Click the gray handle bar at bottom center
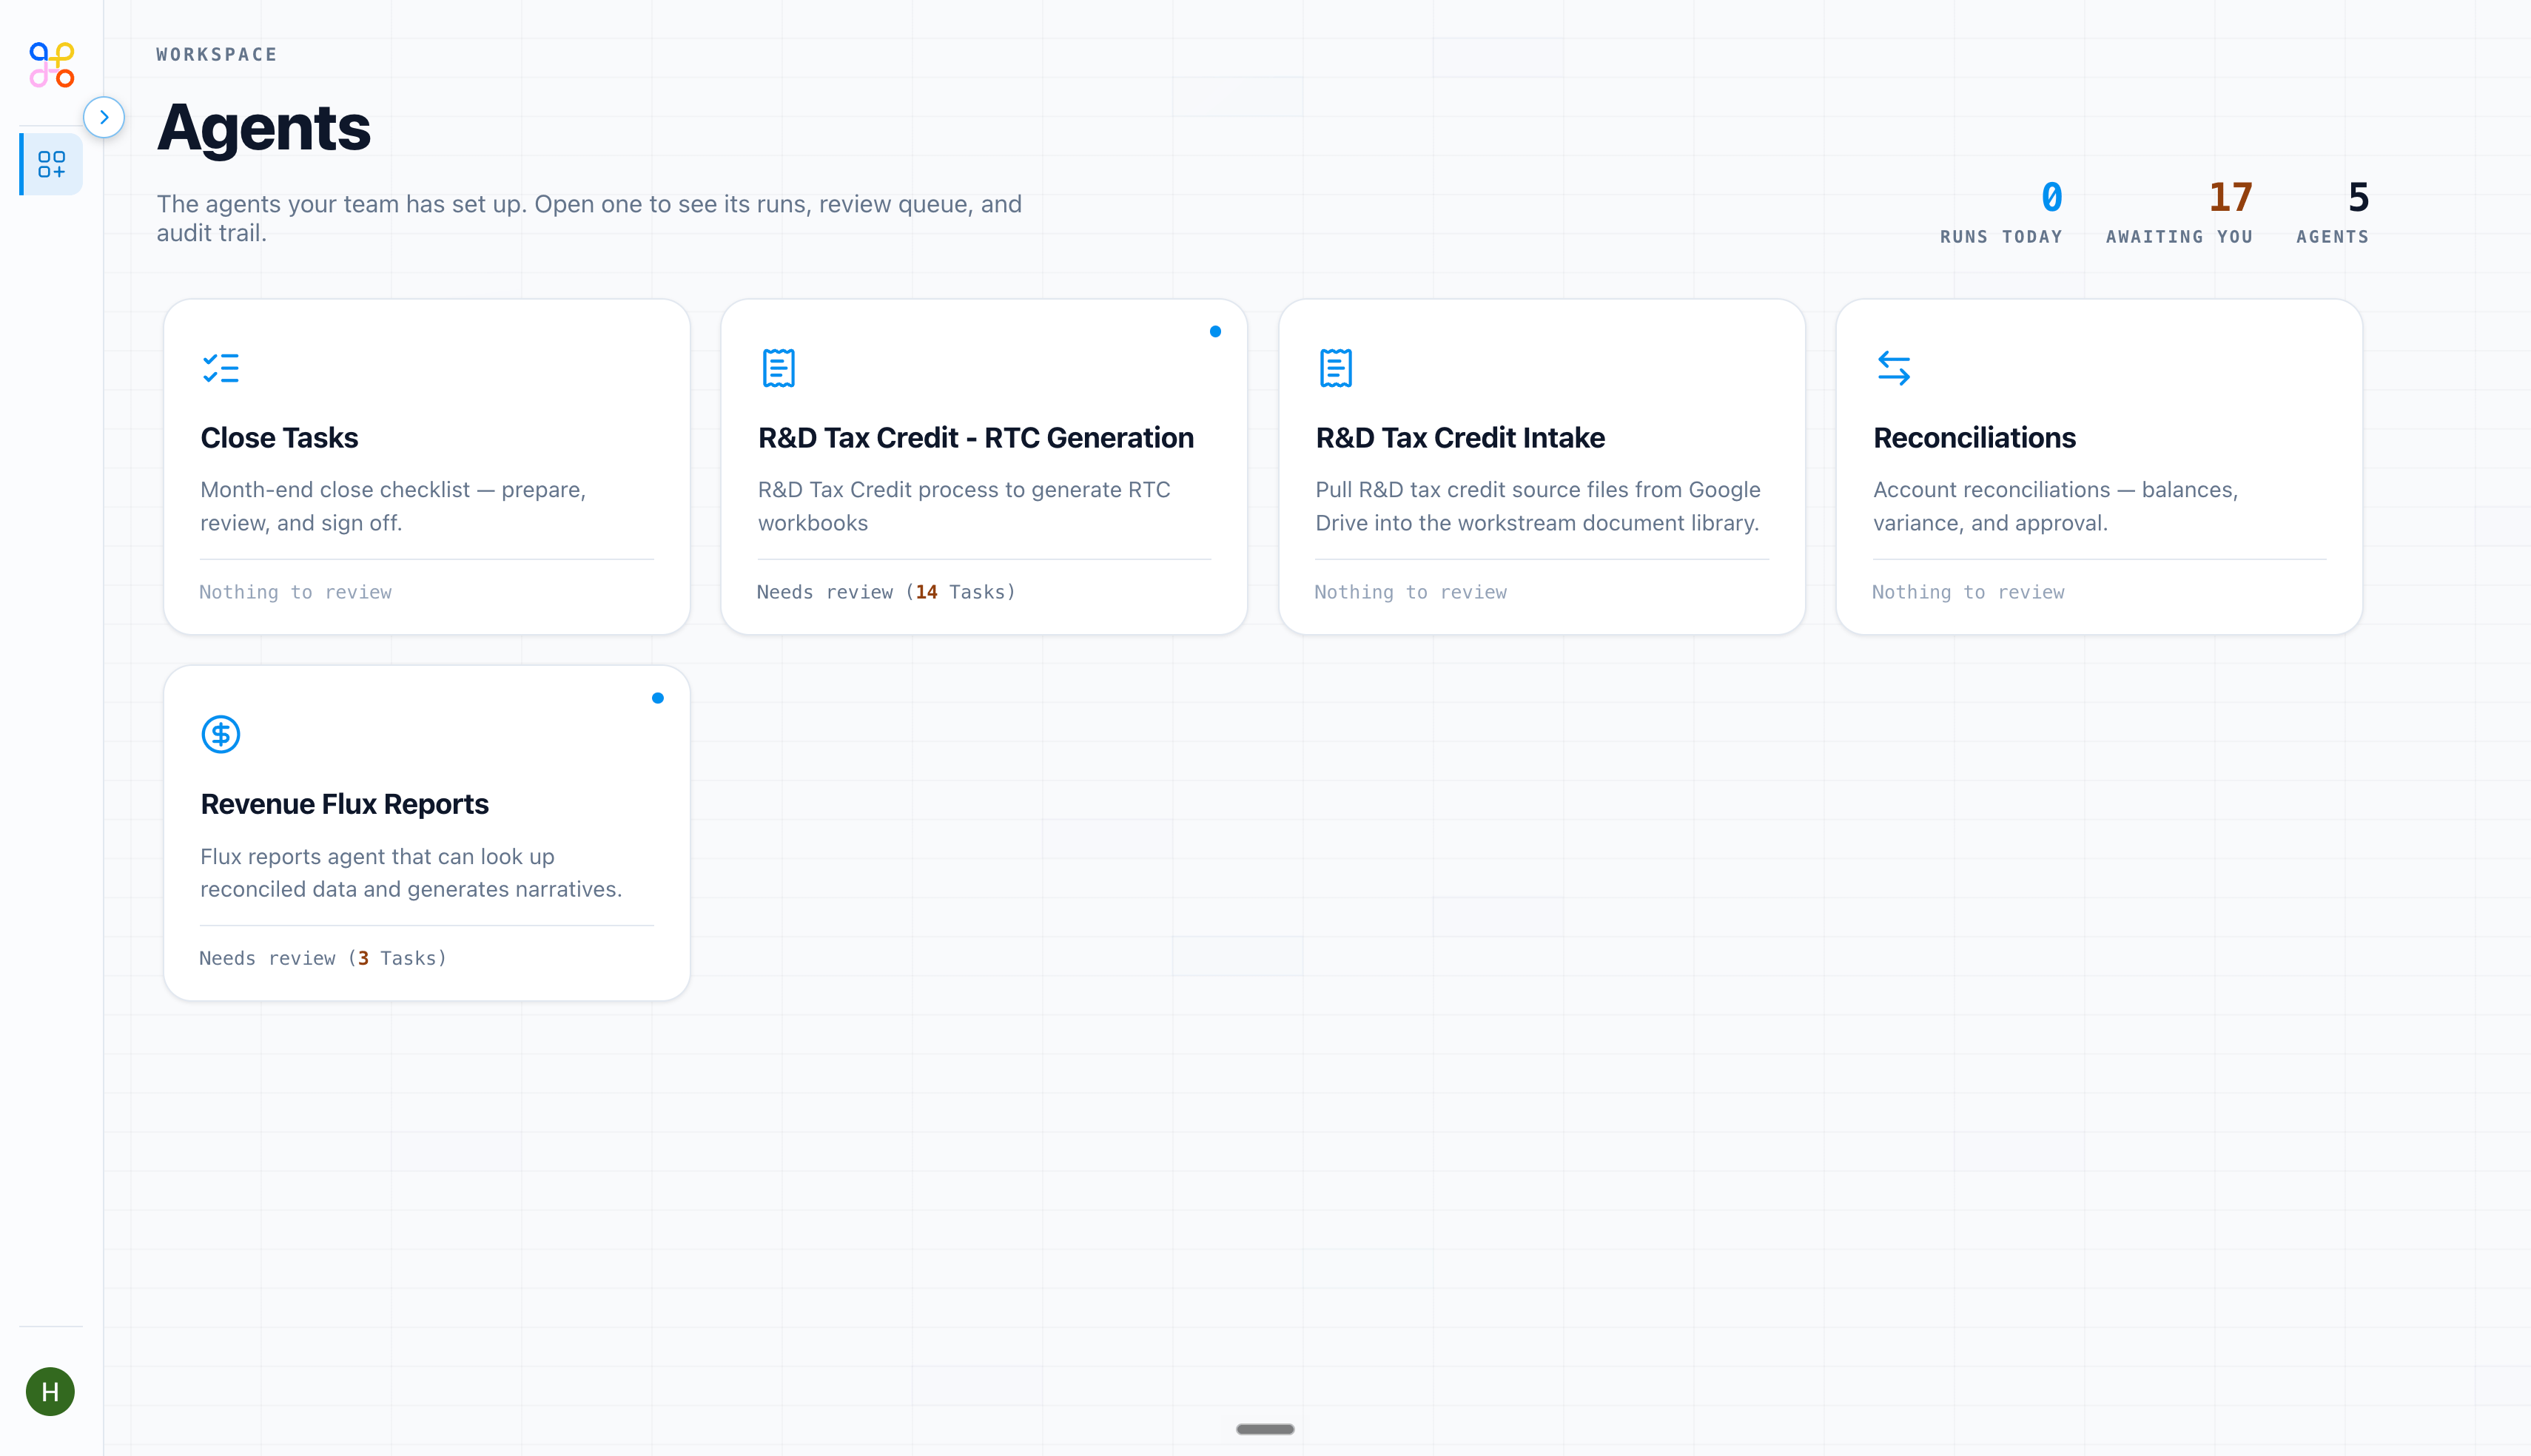2531x1456 pixels. point(1265,1429)
